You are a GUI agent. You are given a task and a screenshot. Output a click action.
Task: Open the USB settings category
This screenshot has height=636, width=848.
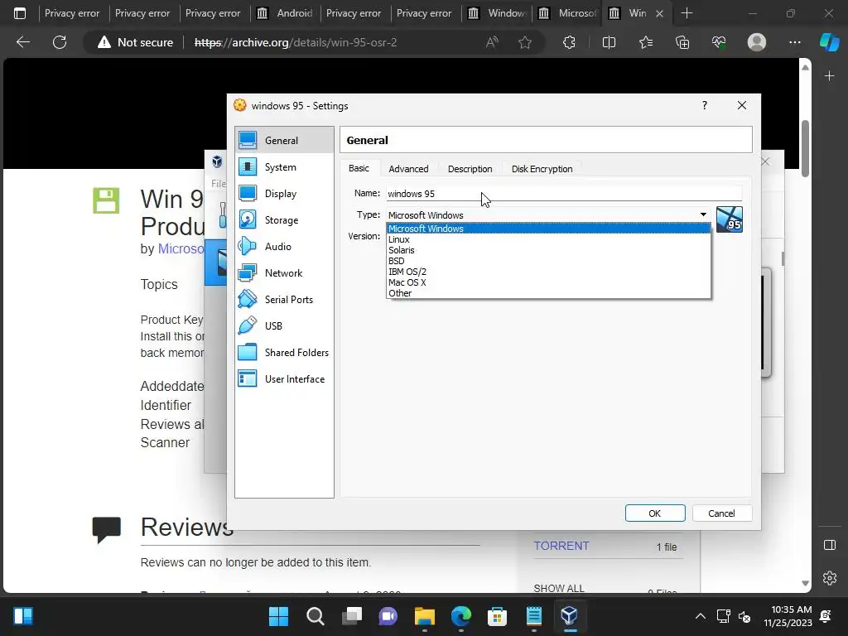point(284,325)
